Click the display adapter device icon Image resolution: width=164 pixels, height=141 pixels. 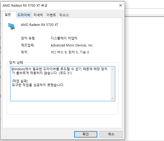(x=12, y=26)
